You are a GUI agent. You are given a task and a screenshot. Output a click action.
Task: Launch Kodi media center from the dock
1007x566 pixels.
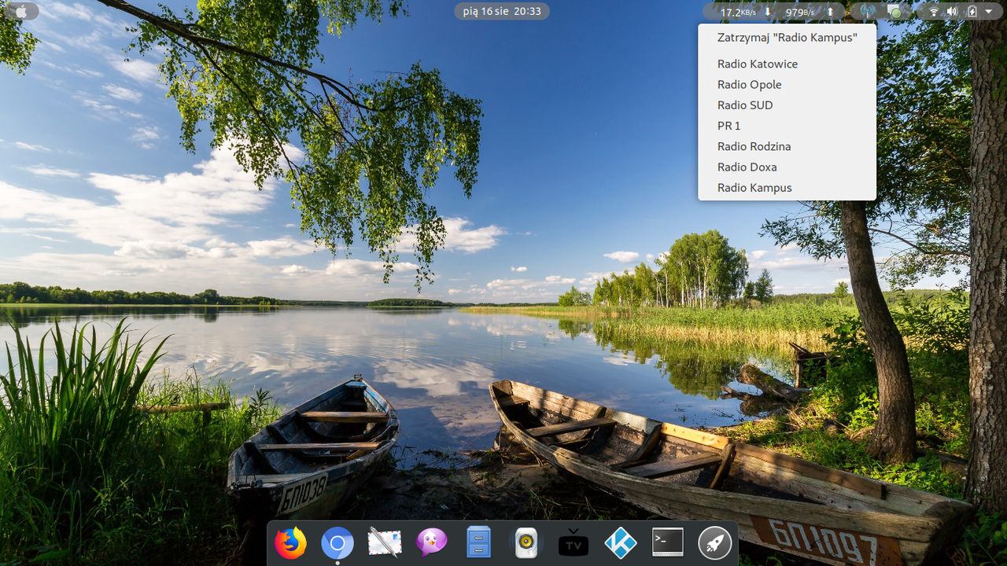(x=621, y=542)
